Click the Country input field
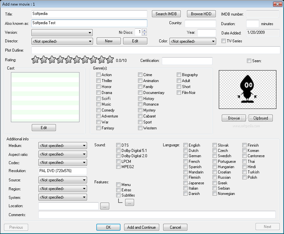 tap(200, 23)
